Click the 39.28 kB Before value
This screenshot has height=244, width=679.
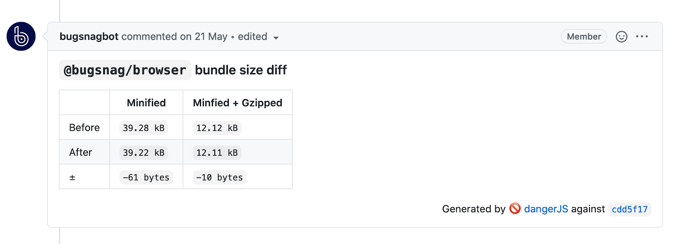pos(143,128)
